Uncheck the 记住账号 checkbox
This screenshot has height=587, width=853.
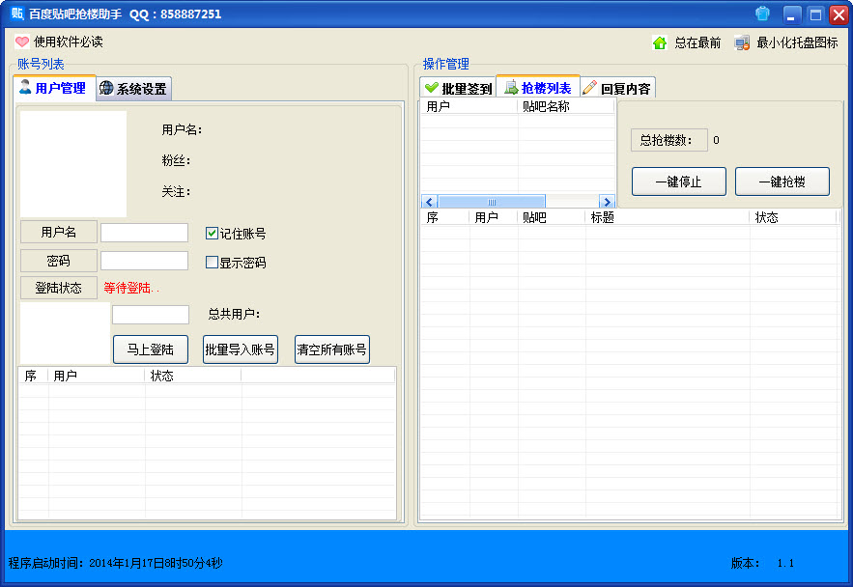212,234
